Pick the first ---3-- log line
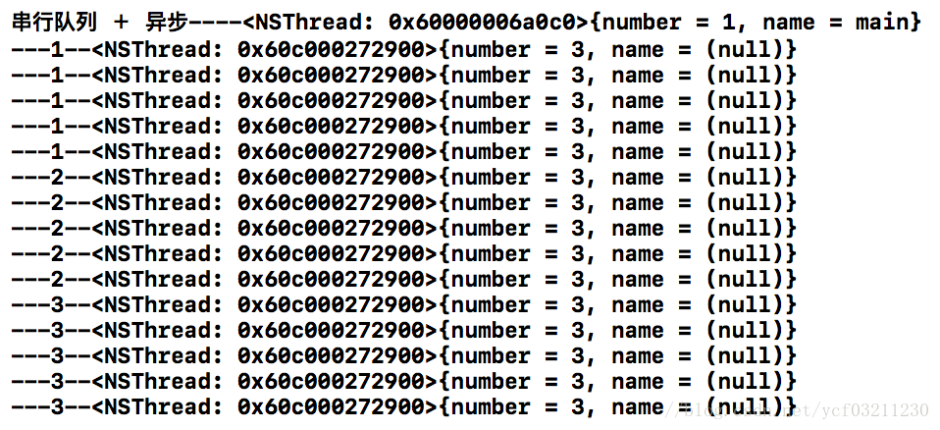This screenshot has height=430, width=940. point(404,304)
